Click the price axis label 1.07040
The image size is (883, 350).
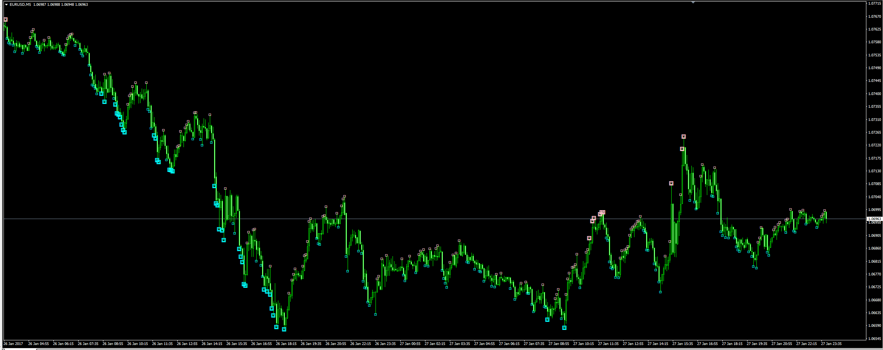click(875, 197)
